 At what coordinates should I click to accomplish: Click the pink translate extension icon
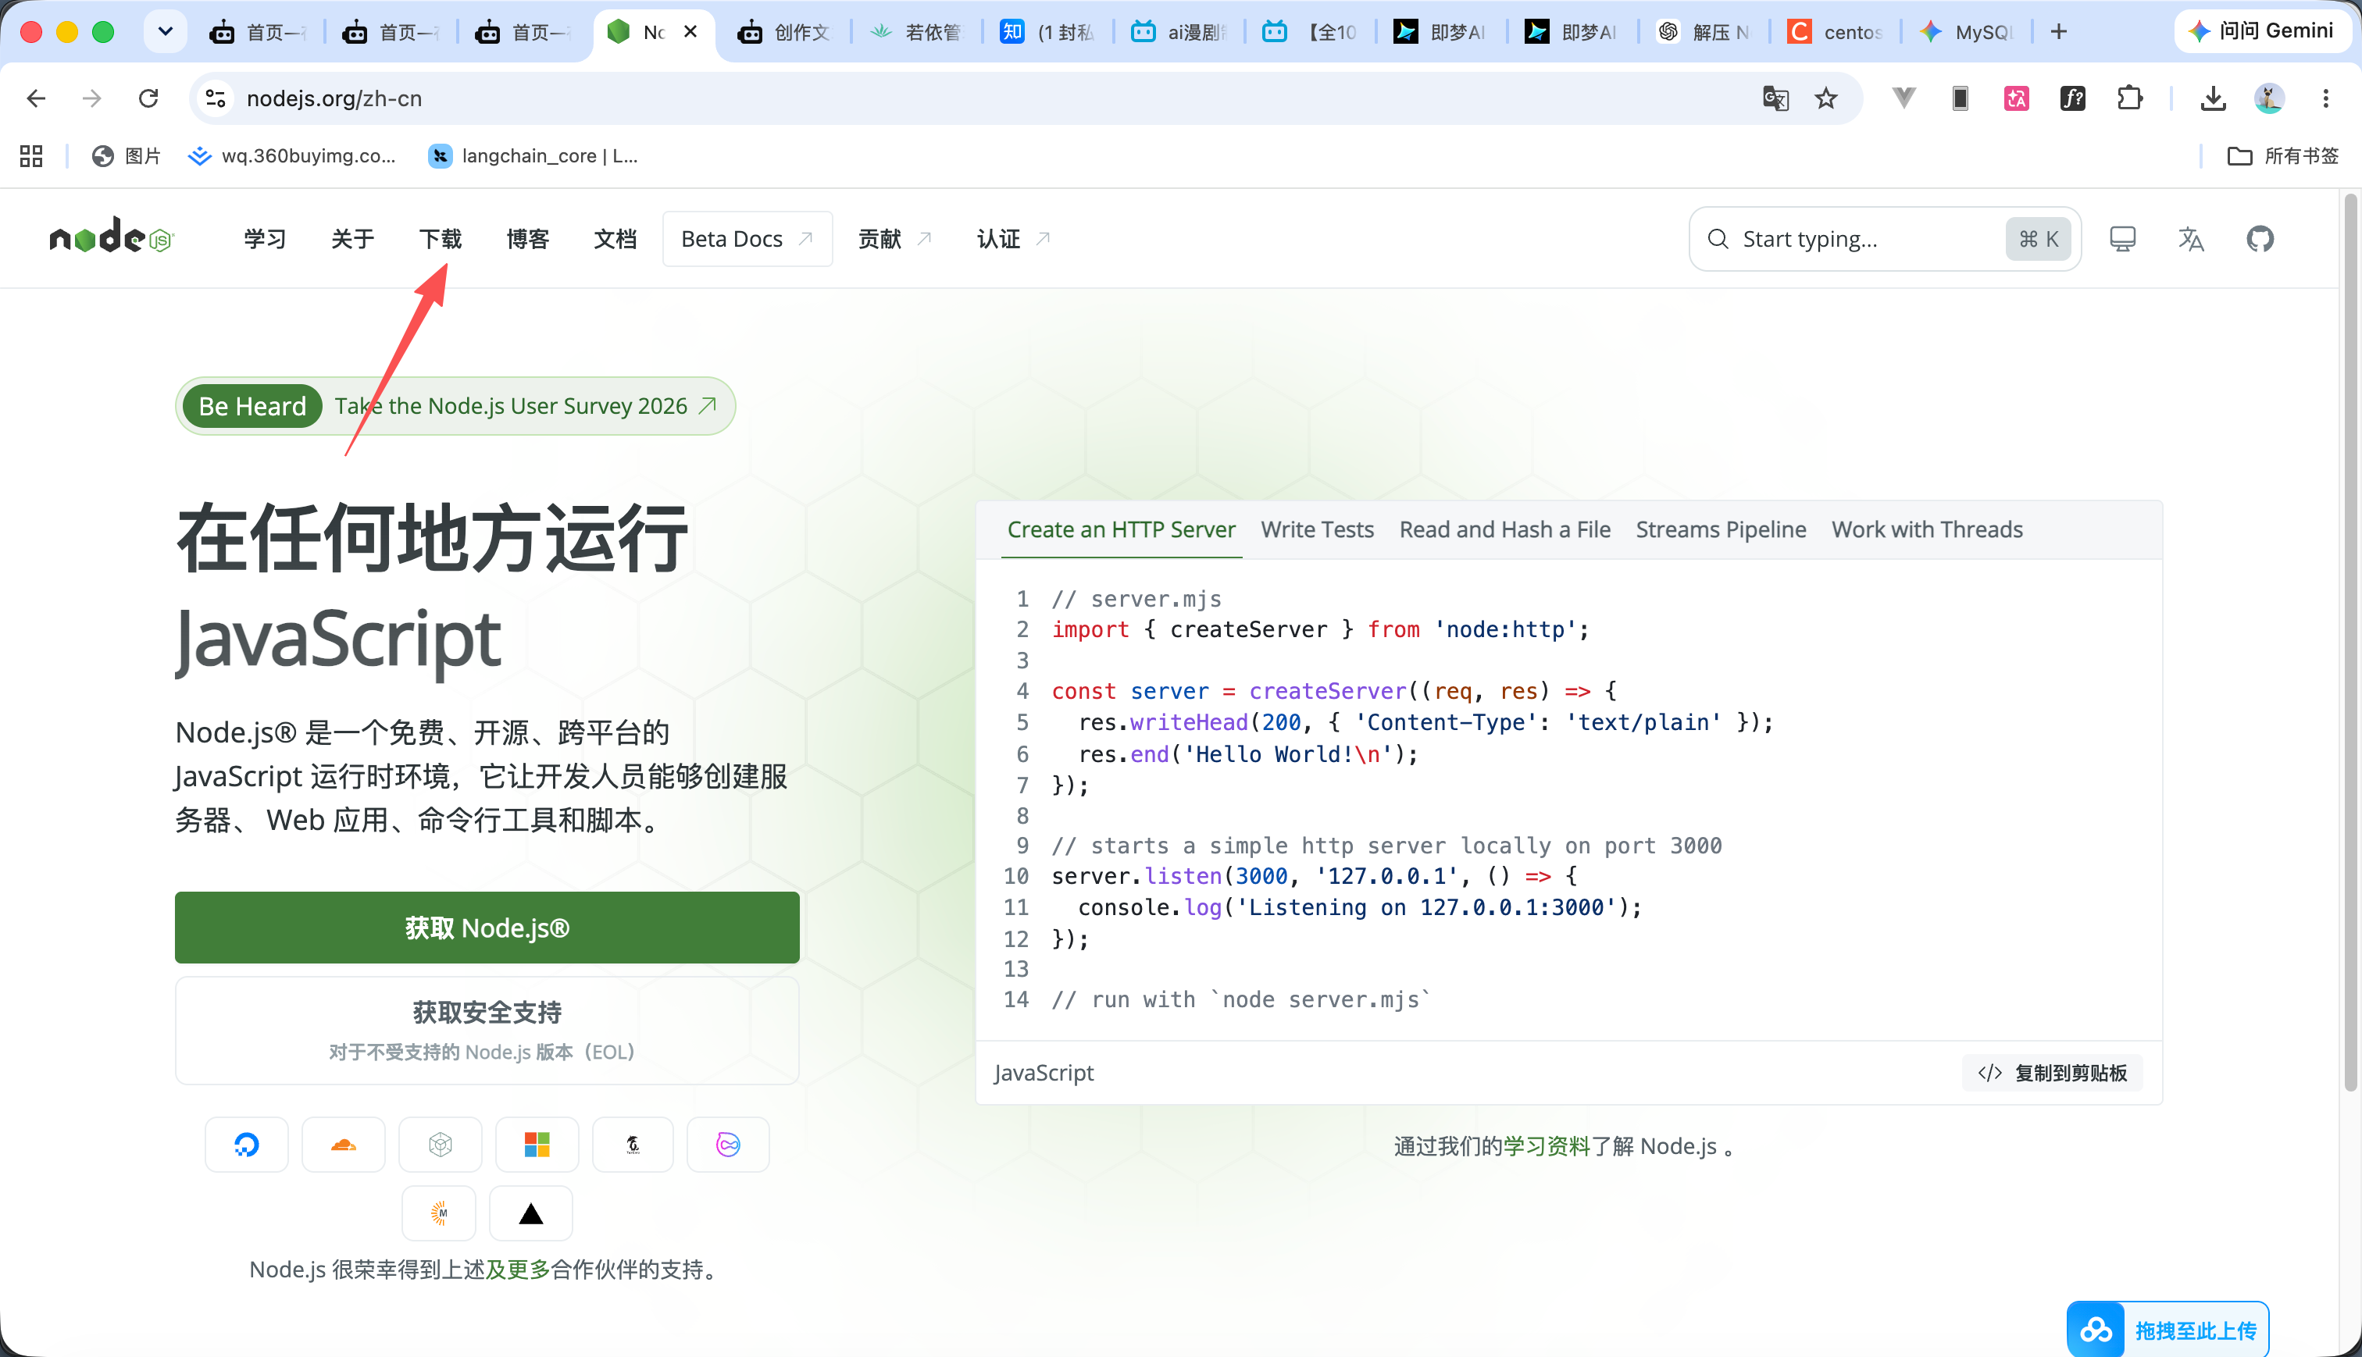2016,98
